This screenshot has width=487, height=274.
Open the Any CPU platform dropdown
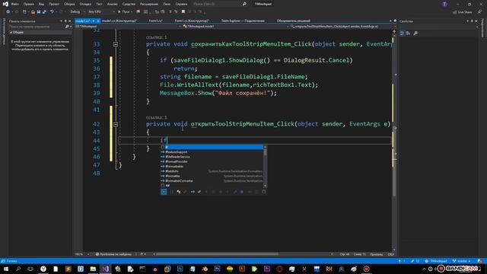101,12
